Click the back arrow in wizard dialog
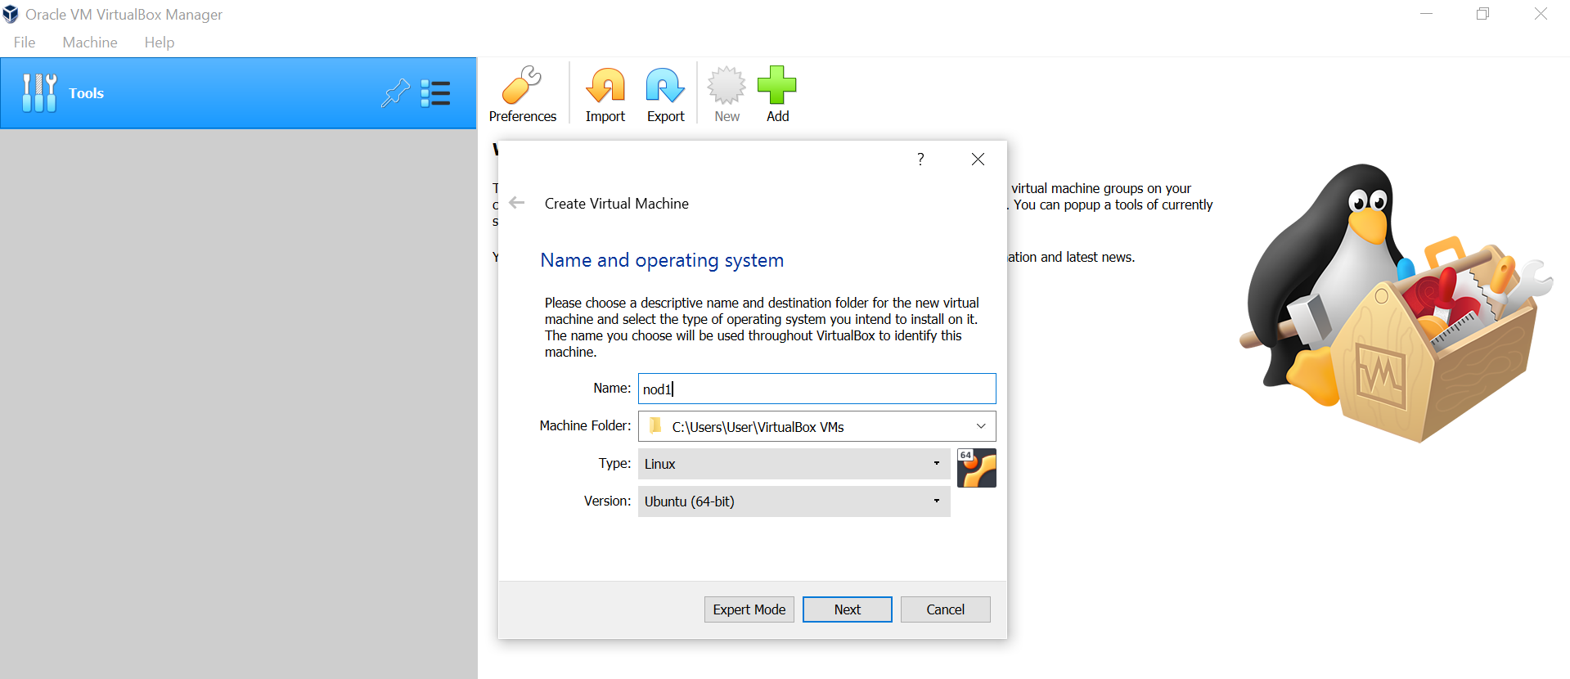Viewport: 1570px width, 679px height. click(517, 203)
